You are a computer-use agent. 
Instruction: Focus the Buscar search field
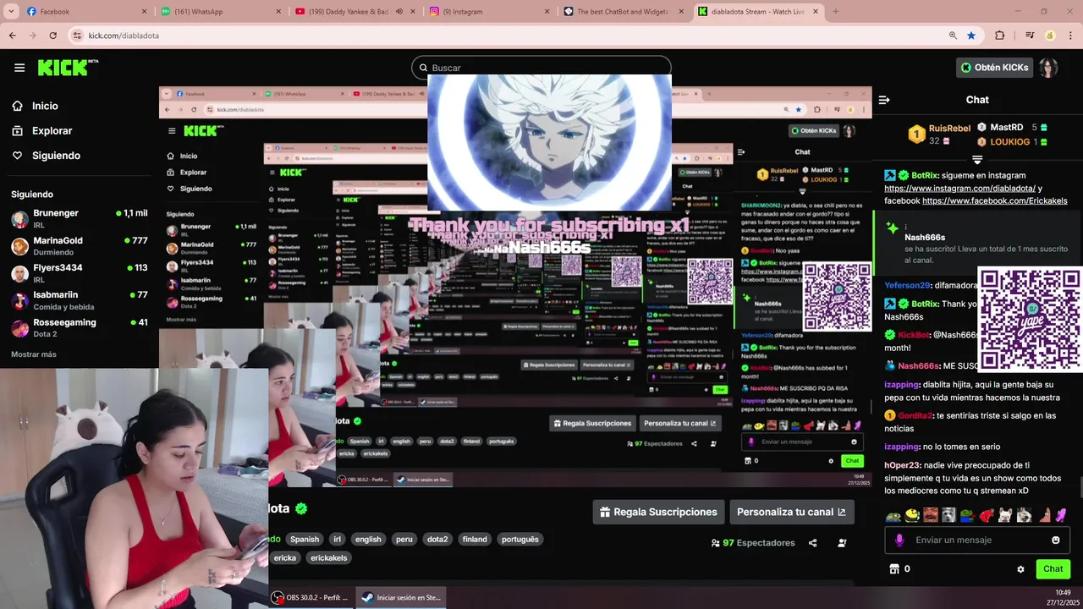point(541,68)
